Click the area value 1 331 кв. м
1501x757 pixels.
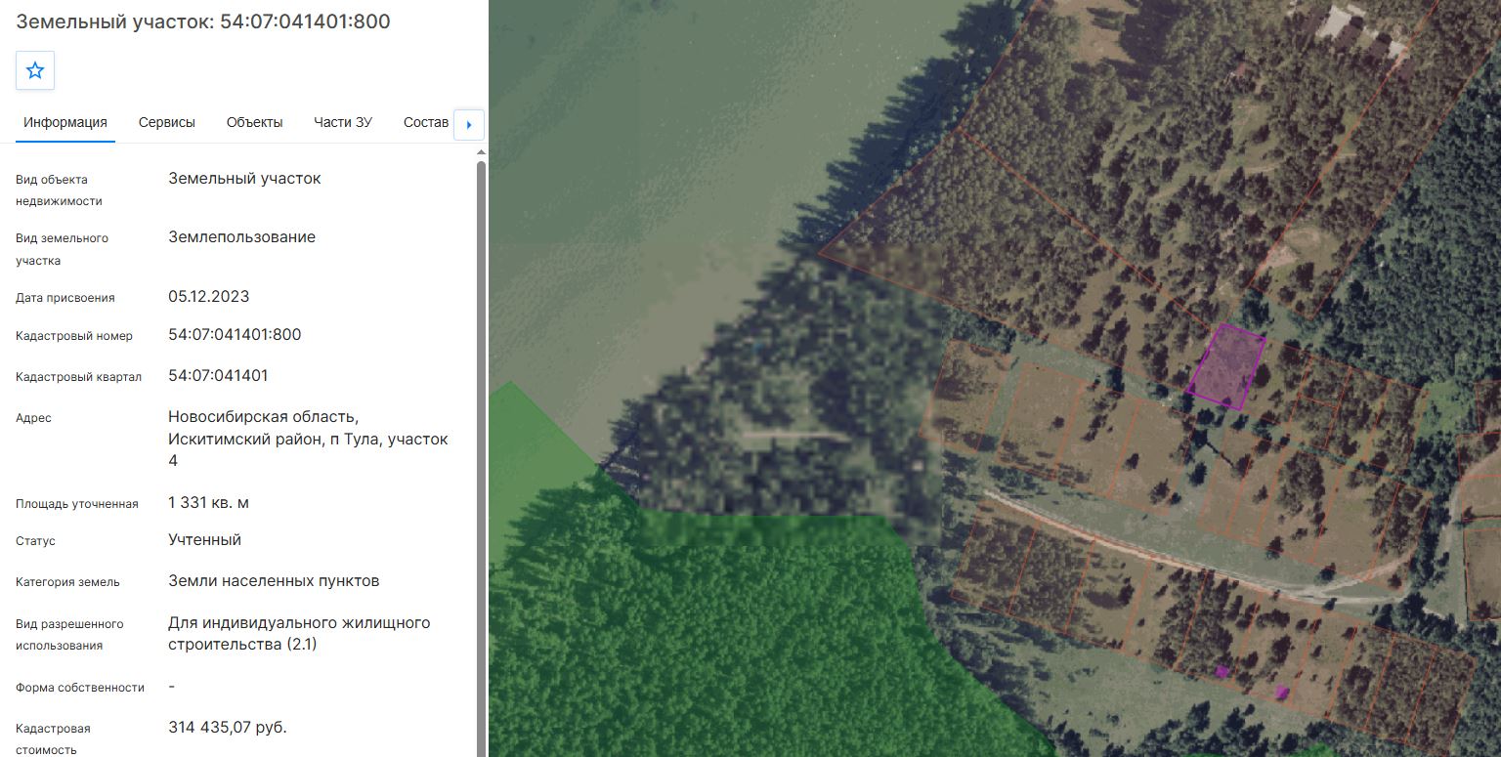click(x=208, y=502)
